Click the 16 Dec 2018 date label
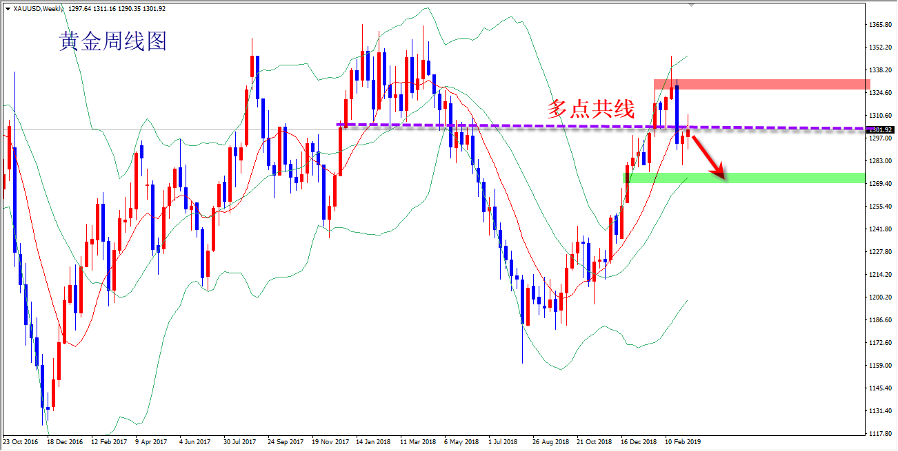The image size is (898, 451). pyautogui.click(x=638, y=442)
